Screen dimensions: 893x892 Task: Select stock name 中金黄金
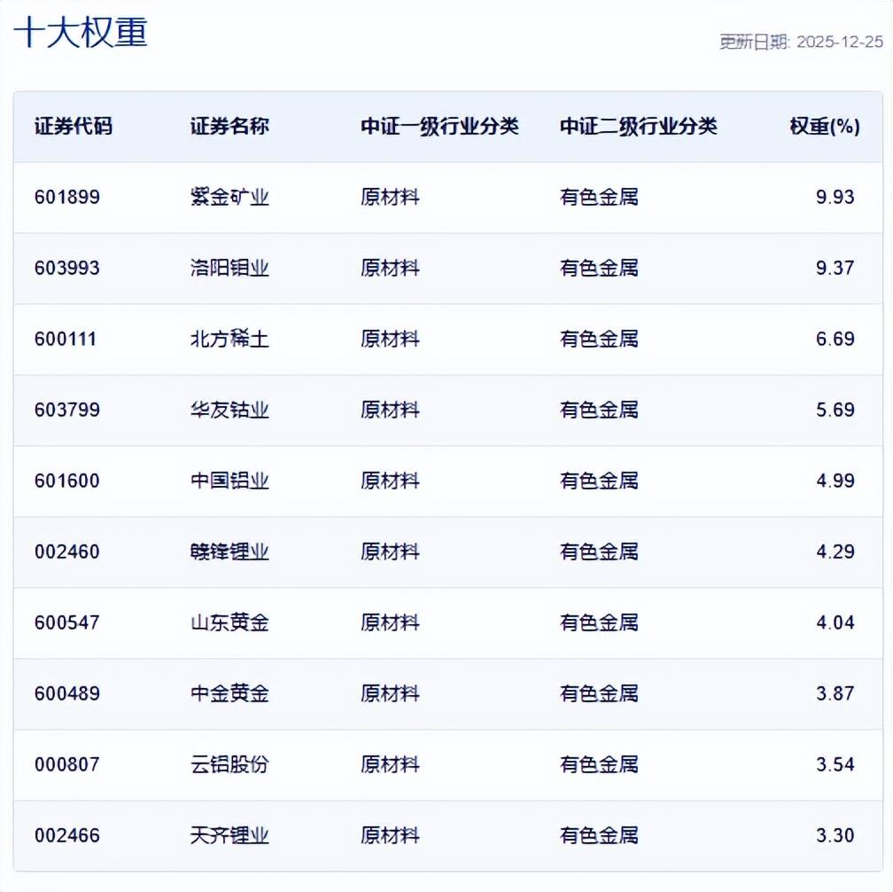(229, 693)
